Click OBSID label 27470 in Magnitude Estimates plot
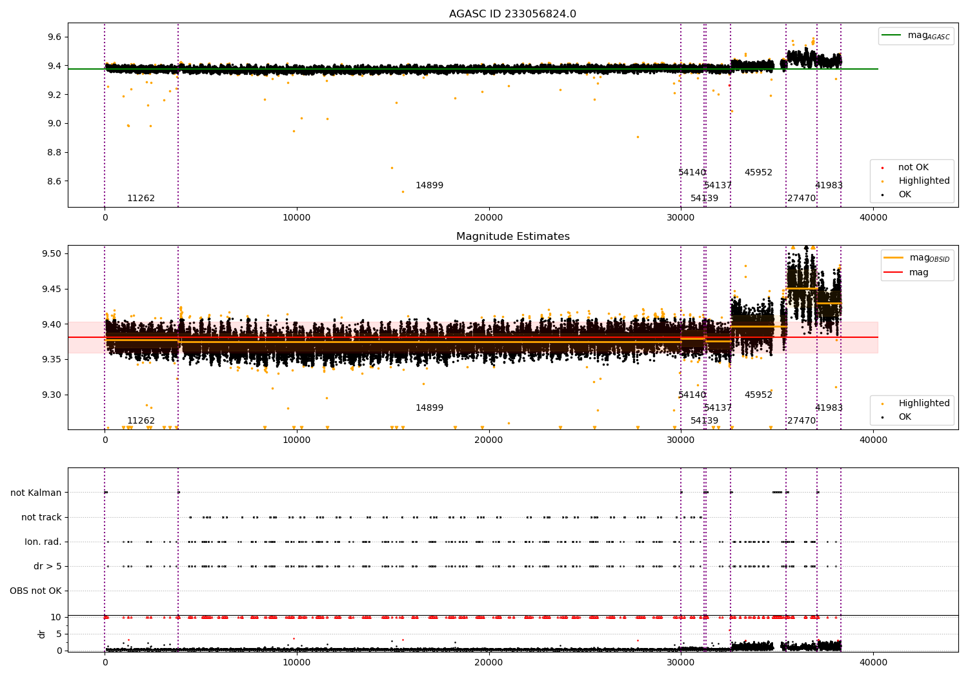 pos(802,420)
